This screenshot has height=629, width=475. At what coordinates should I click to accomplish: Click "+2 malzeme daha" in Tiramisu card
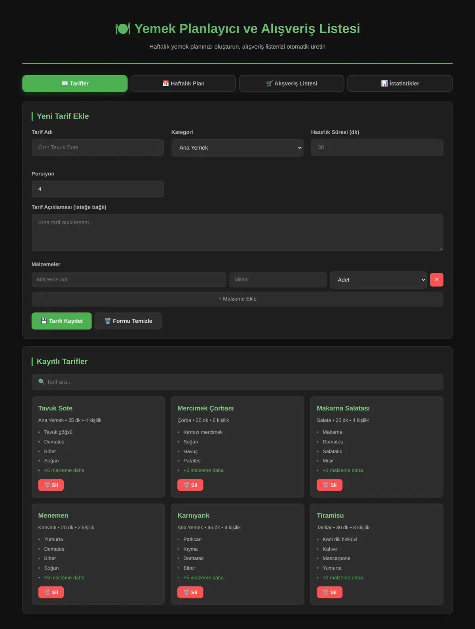tap(343, 578)
